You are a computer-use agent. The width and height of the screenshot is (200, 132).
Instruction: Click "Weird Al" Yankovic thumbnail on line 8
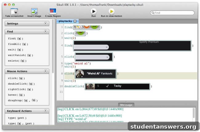[95, 74]
